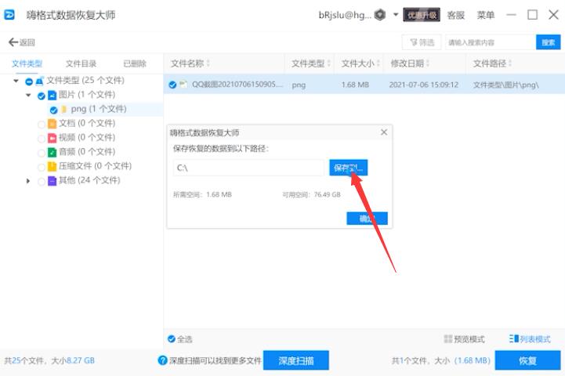Click the 优惠升级 upgrade button
Image resolution: width=565 pixels, height=376 pixels.
(422, 15)
